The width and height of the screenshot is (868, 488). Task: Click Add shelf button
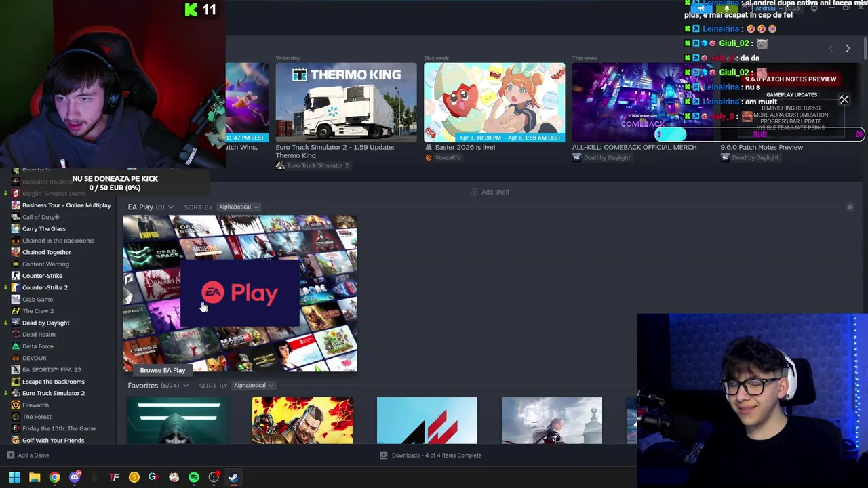490,192
